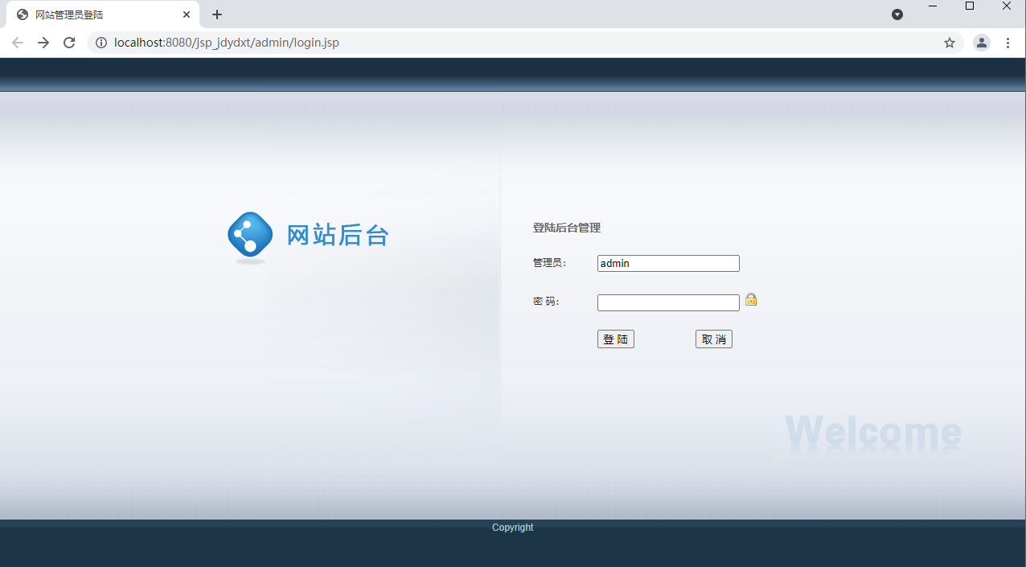This screenshot has height=567, width=1026.
Task: Click the 登陆 login button
Action: [616, 339]
